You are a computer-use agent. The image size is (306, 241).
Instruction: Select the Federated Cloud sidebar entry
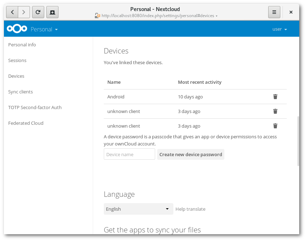(26, 123)
